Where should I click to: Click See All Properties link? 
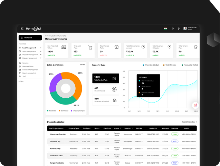(190, 122)
